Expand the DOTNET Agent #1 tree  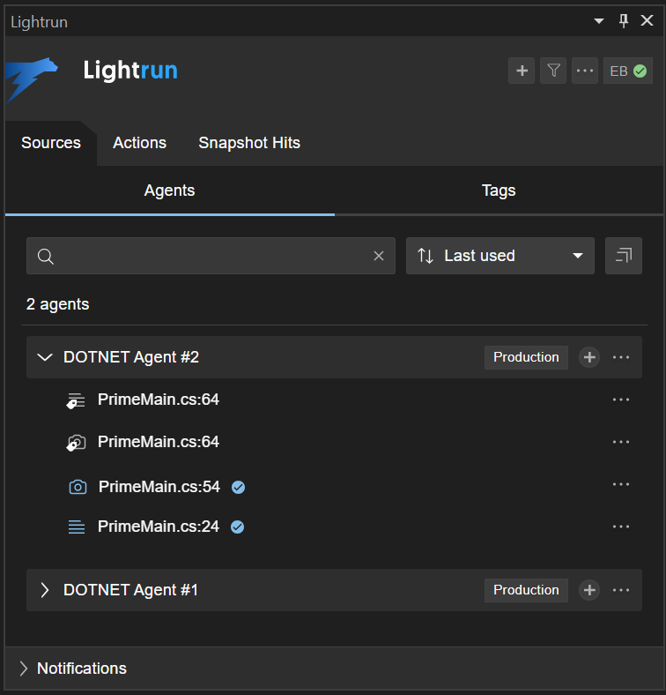(x=45, y=590)
